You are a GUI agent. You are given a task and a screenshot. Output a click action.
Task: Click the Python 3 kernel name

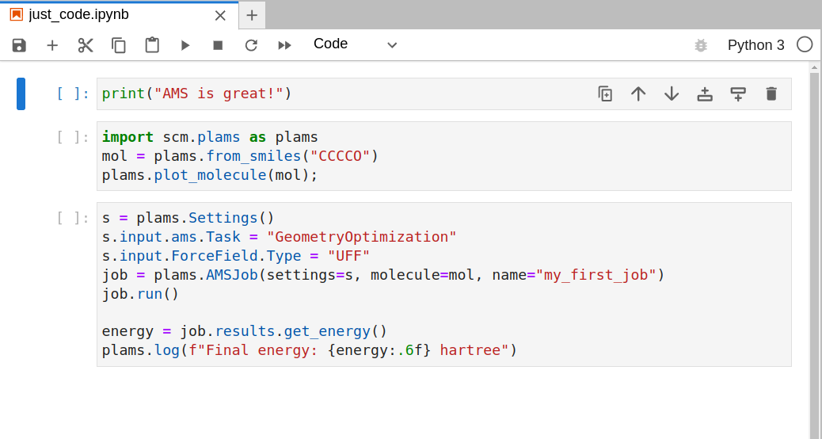[x=755, y=45]
